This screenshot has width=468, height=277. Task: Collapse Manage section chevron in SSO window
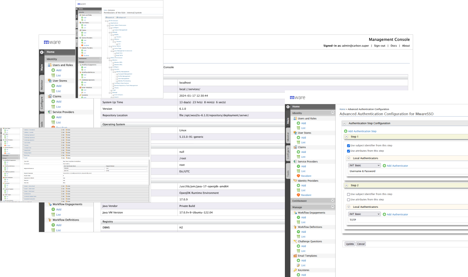(333, 207)
